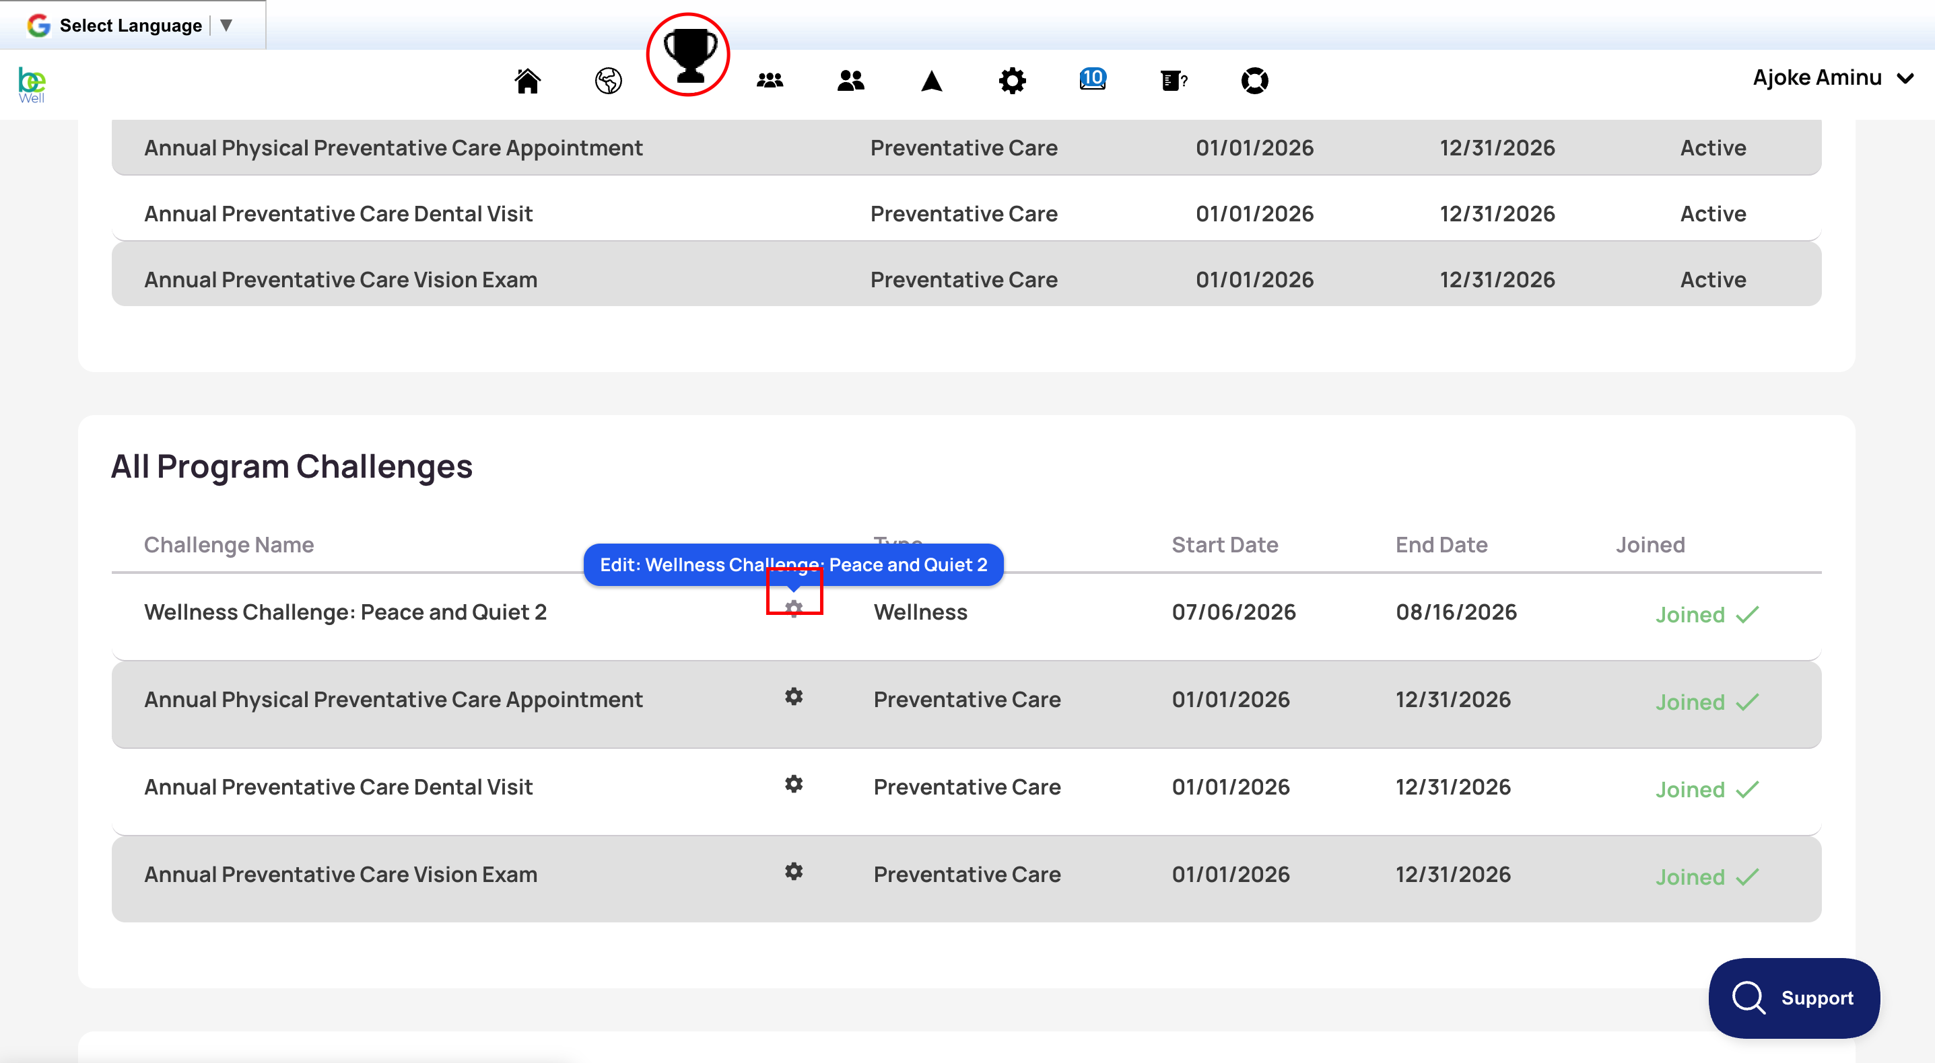Select Annual Physical Preventative Care Appointment in All Program Challenges
This screenshot has width=1935, height=1063.
point(394,699)
